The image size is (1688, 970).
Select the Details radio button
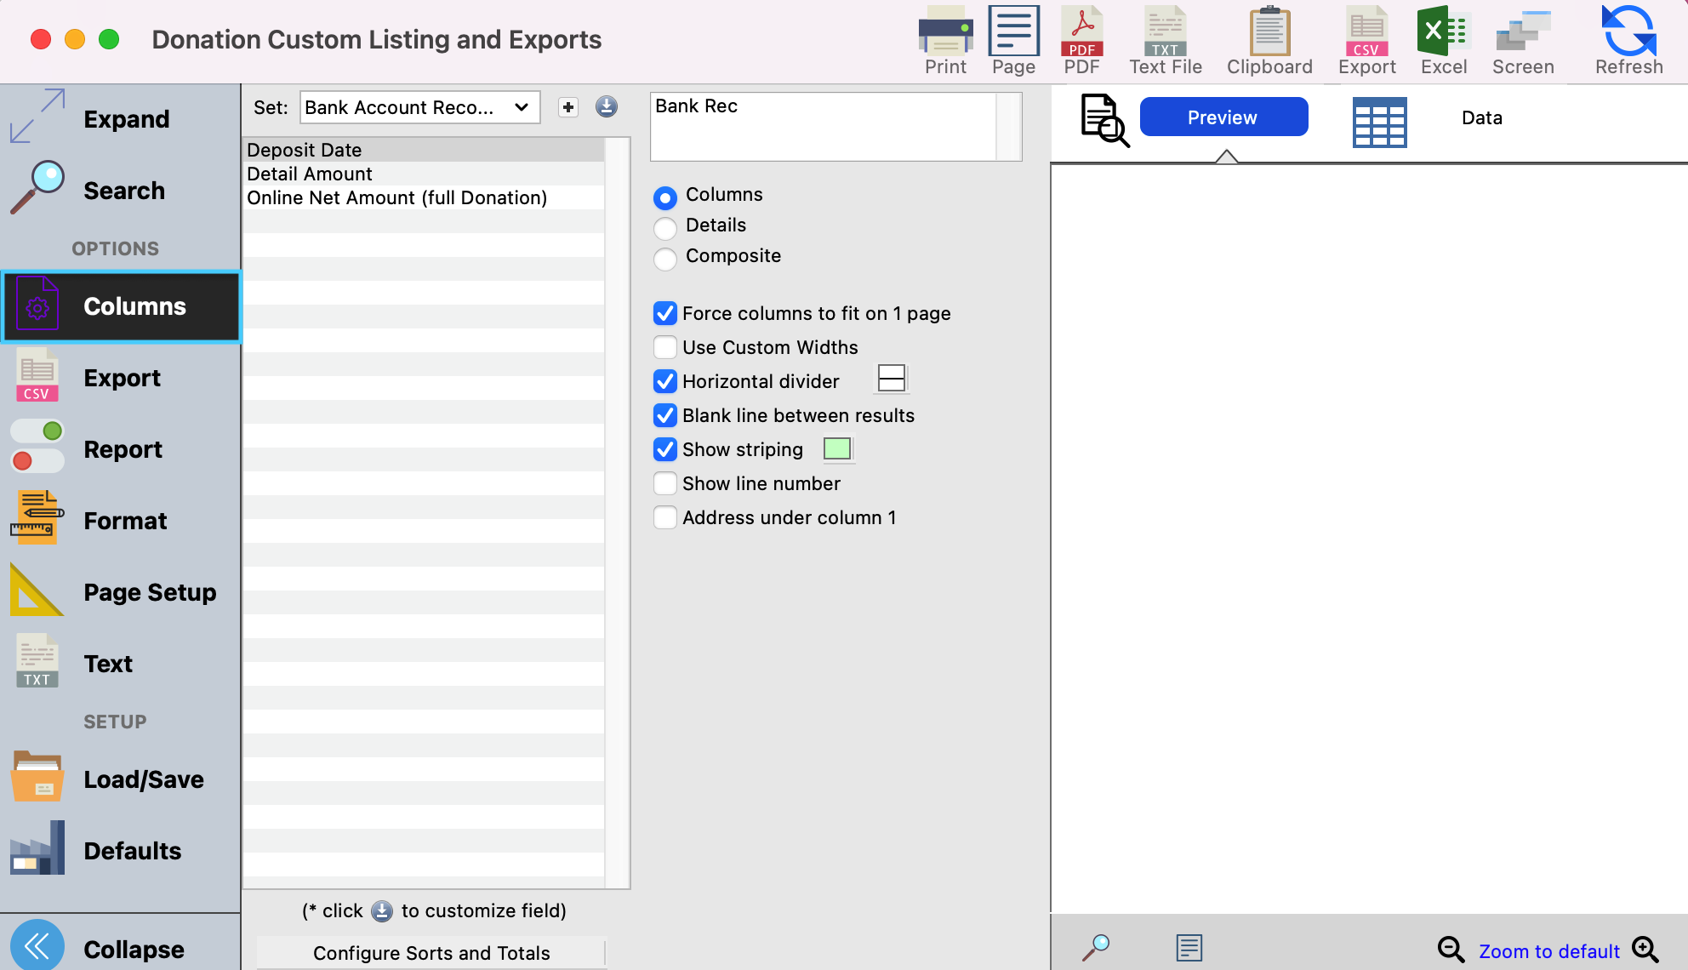coord(665,227)
